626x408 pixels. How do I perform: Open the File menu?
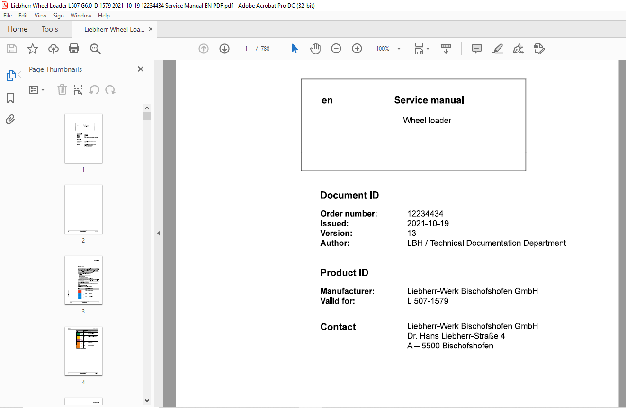point(8,16)
